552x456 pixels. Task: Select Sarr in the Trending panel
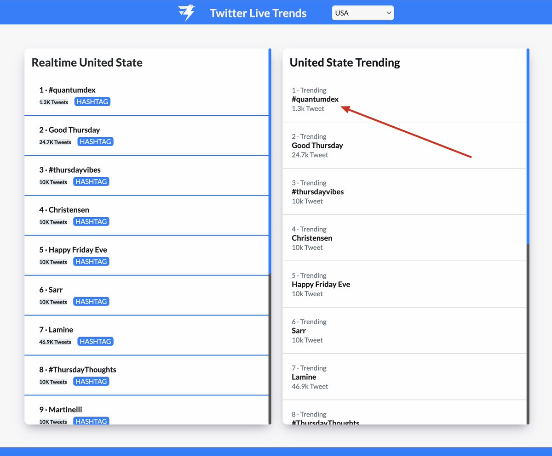click(299, 331)
